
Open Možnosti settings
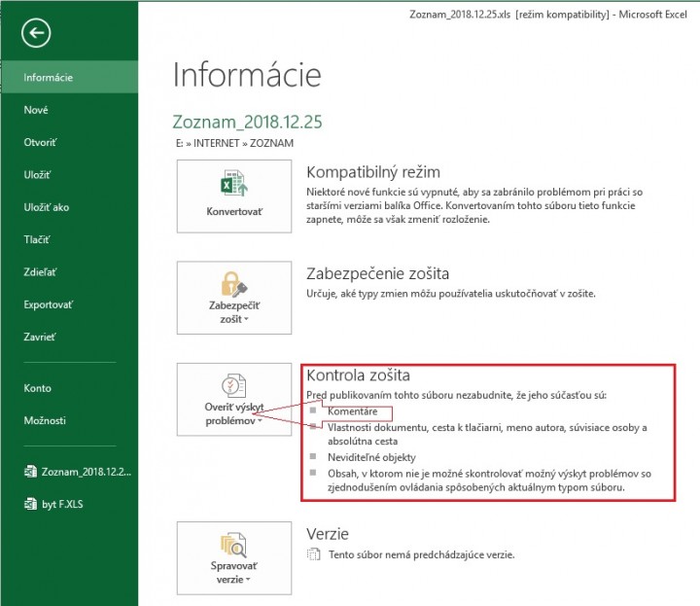pyautogui.click(x=45, y=420)
